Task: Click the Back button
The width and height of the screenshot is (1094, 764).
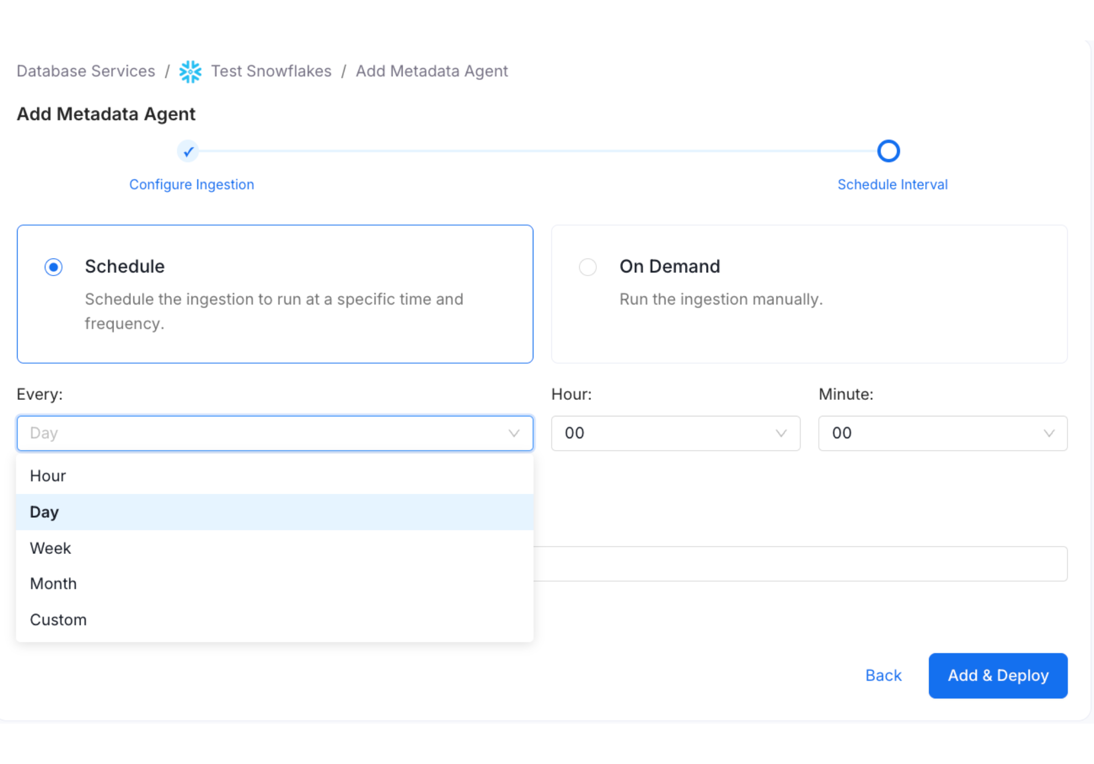Action: click(883, 675)
